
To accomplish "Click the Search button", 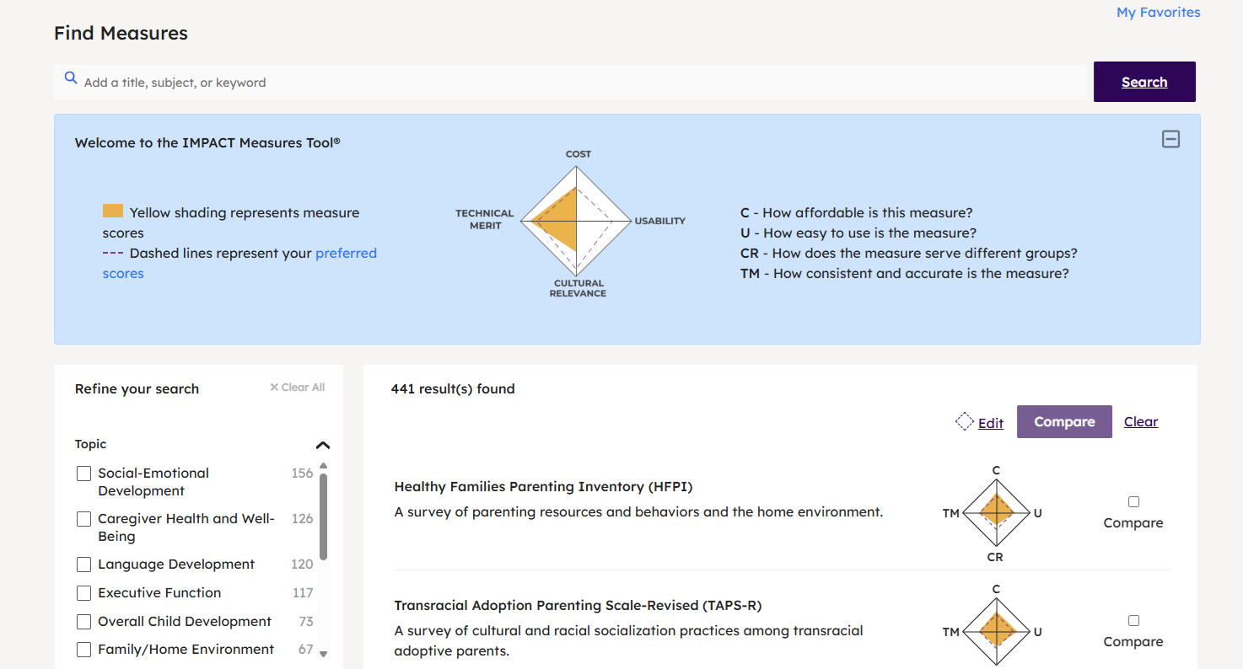I will point(1144,82).
